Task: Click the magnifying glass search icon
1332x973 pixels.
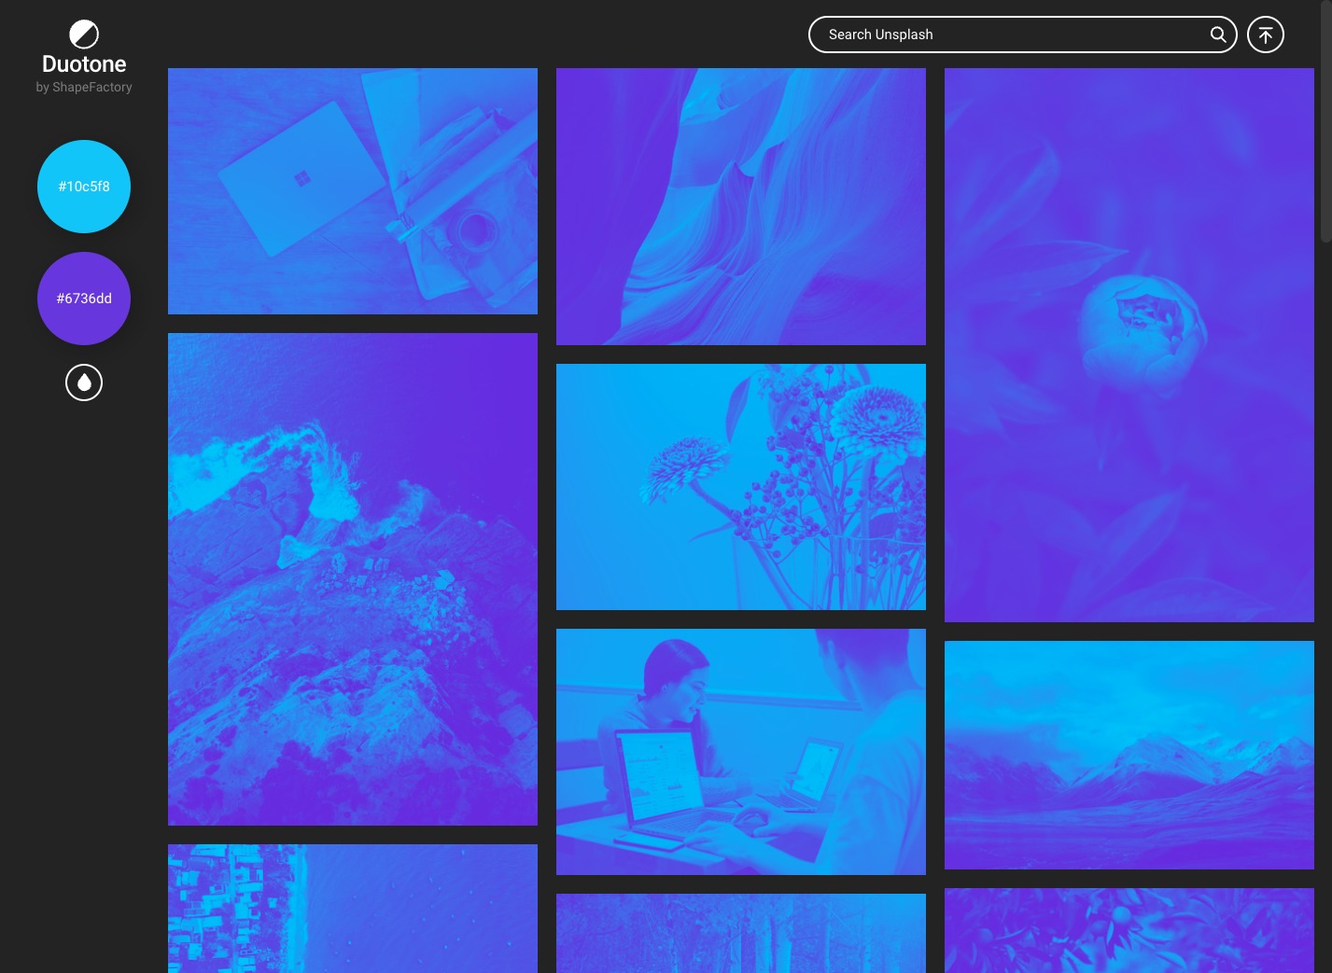Action: (x=1218, y=35)
